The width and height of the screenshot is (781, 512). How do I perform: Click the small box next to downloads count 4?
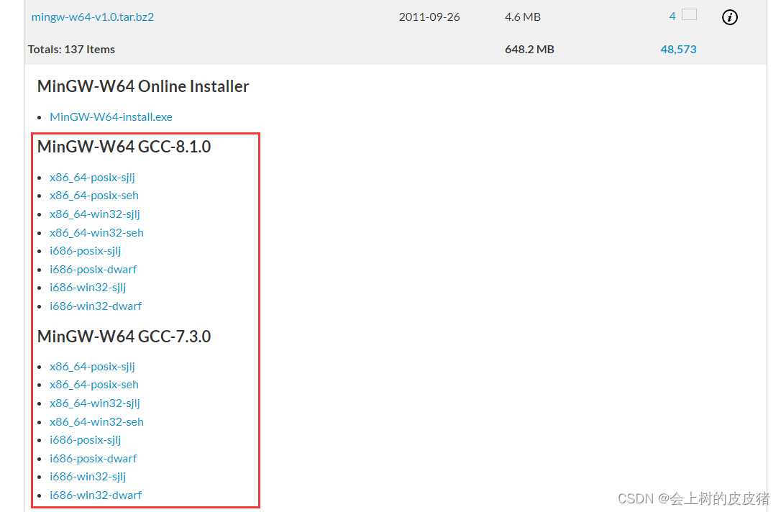(690, 14)
